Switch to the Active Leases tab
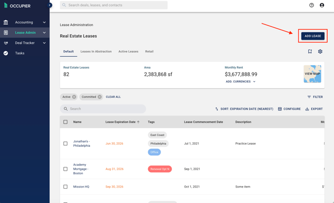Screen dimensions: 334x203 click(x=129, y=51)
